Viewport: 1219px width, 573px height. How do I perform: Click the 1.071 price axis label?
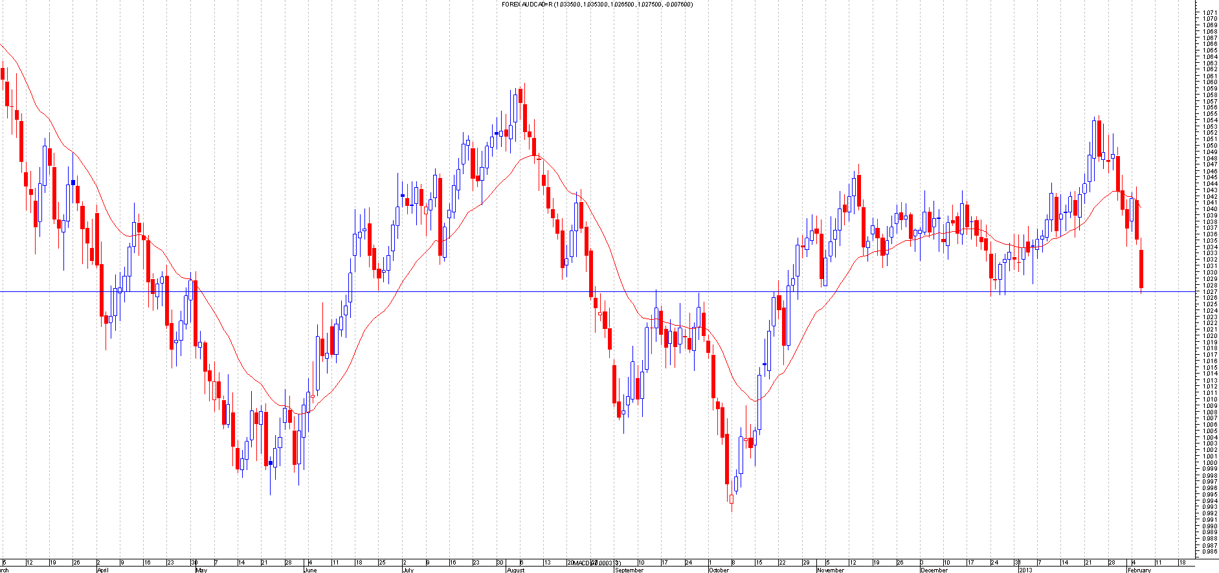pyautogui.click(x=1209, y=12)
